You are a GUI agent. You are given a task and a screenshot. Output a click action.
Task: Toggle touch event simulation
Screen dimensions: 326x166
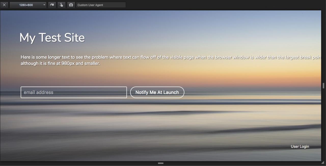61,5
